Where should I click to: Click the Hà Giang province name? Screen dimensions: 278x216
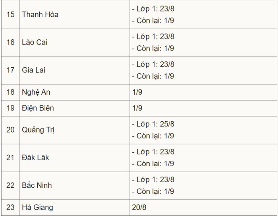tap(37, 207)
